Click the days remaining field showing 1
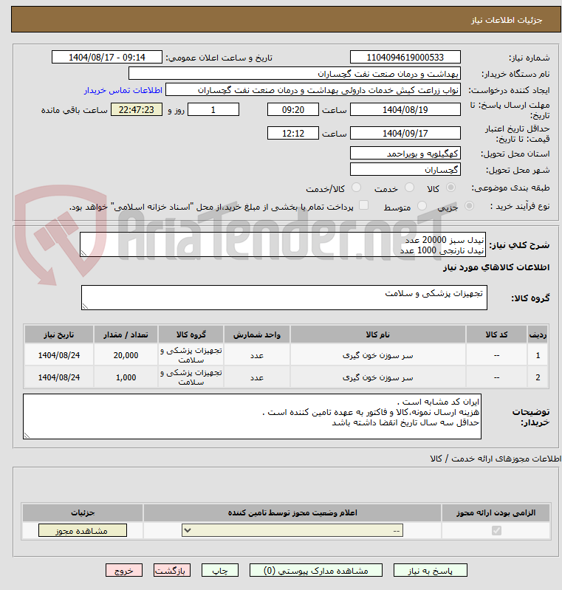Image resolution: width=562 pixels, height=590 pixels. click(x=213, y=109)
